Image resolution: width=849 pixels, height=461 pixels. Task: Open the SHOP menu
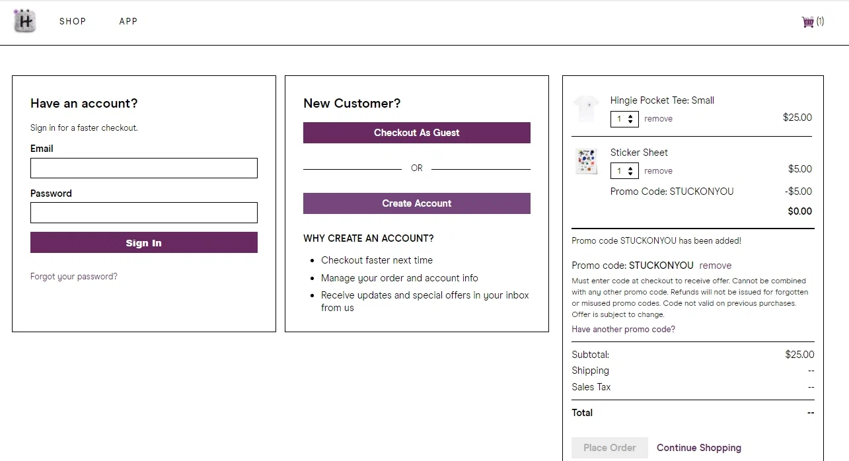point(73,21)
